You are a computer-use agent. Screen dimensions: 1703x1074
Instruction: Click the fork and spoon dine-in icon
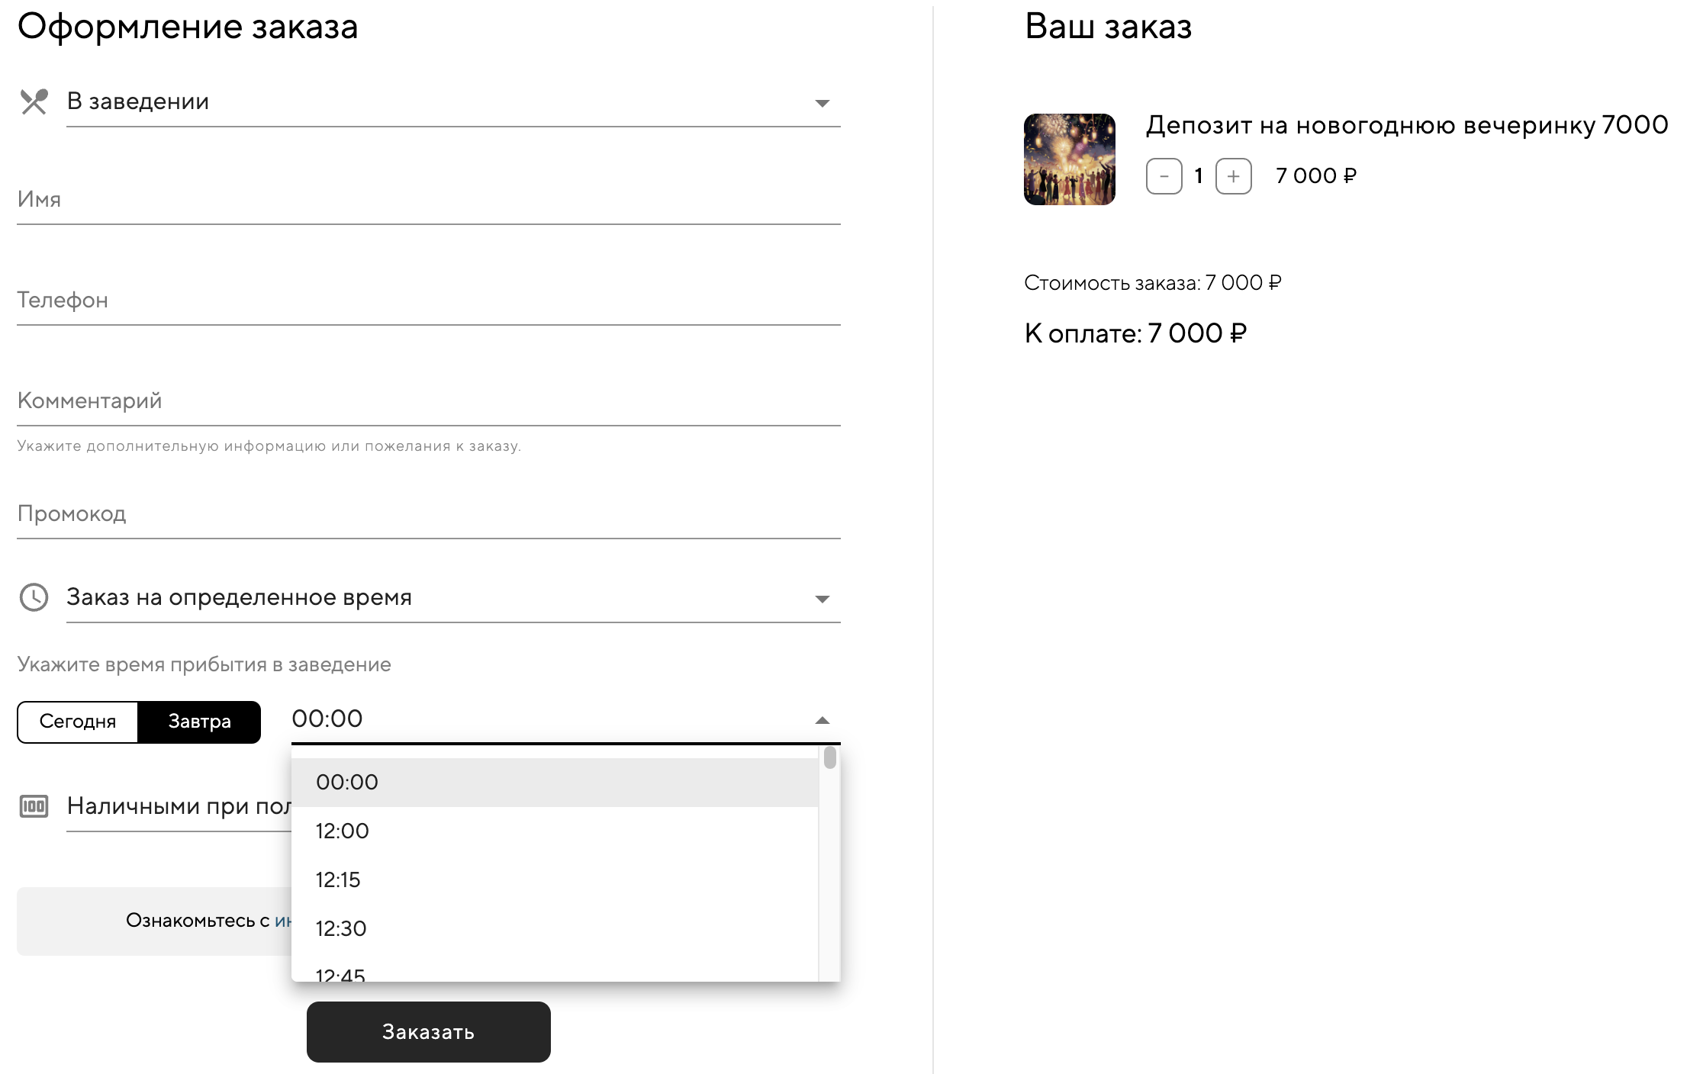34,101
